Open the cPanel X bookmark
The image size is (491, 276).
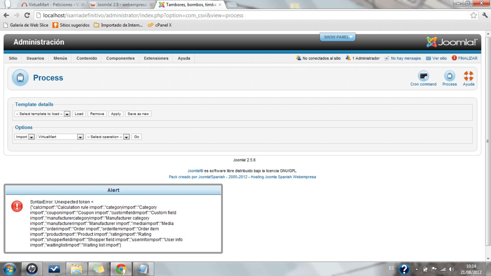click(x=159, y=25)
